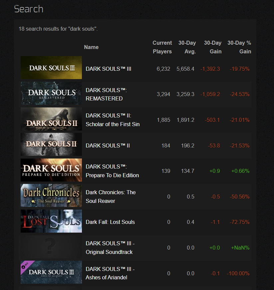Open the DARK SOULS™: REMASTERED link
Image resolution: width=274 pixels, height=290 pixels.
point(106,94)
